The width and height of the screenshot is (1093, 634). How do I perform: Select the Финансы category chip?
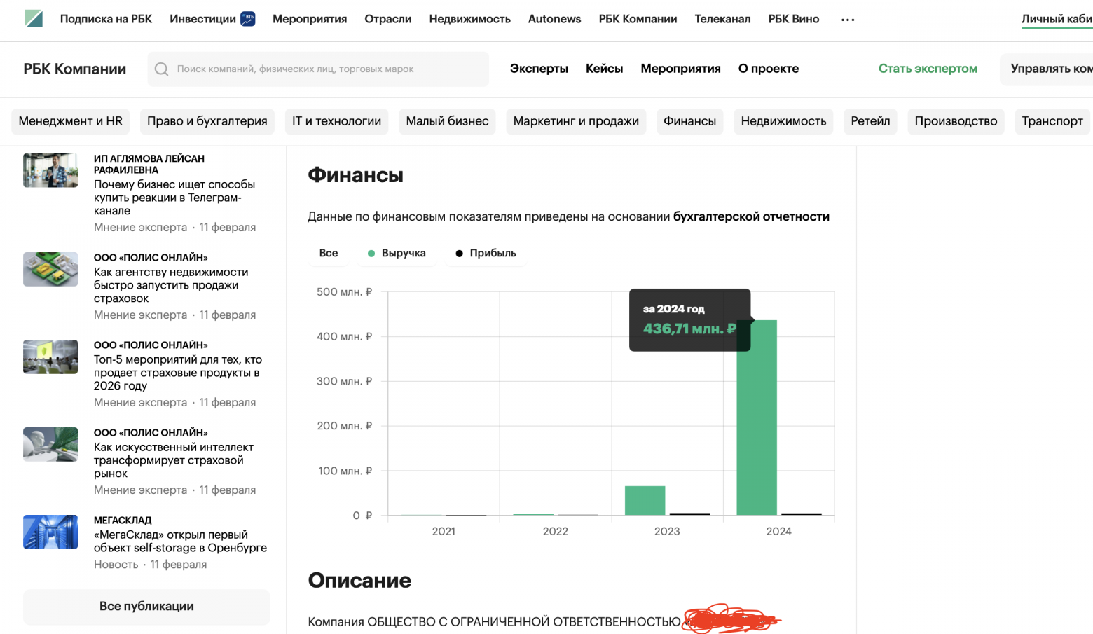(689, 121)
